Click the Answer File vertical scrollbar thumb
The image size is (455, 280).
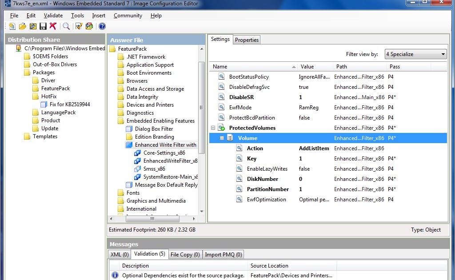[x=201, y=108]
